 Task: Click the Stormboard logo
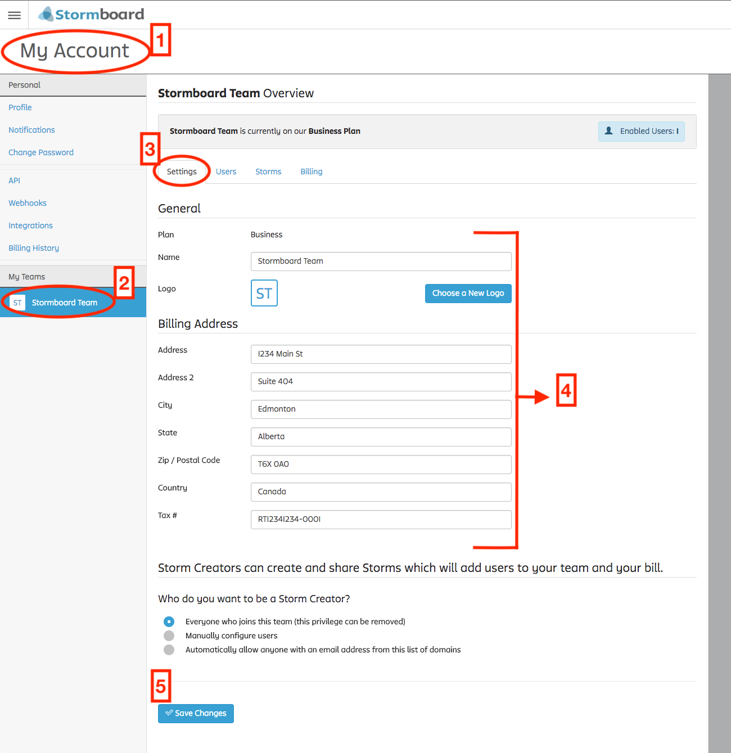[91, 14]
